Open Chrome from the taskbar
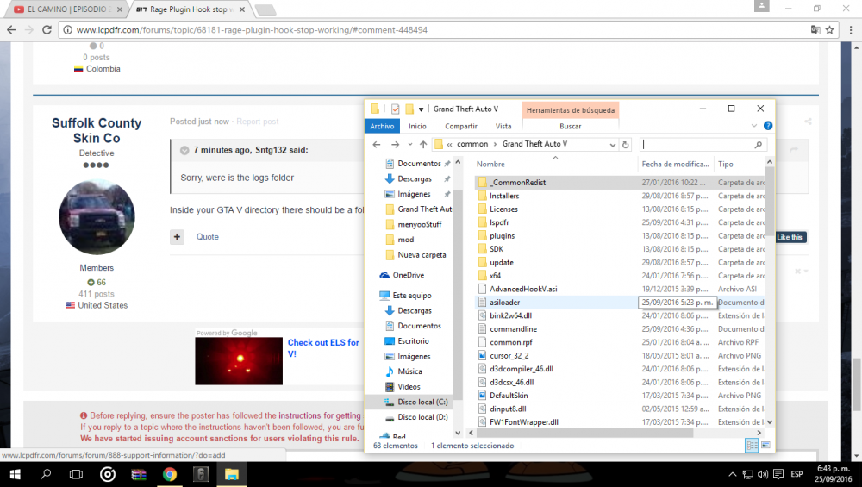862x487 pixels. tap(169, 474)
